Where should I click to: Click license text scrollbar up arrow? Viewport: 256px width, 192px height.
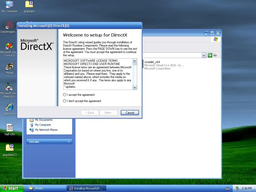135,61
